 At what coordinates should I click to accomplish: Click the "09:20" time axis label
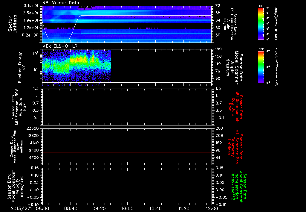tap(99, 208)
